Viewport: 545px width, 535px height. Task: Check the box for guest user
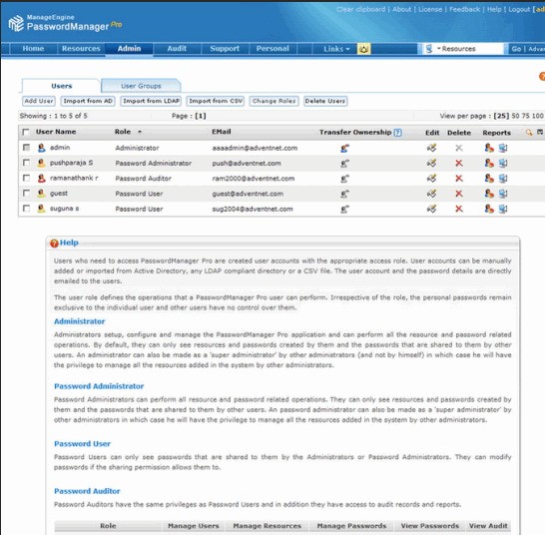click(x=26, y=193)
